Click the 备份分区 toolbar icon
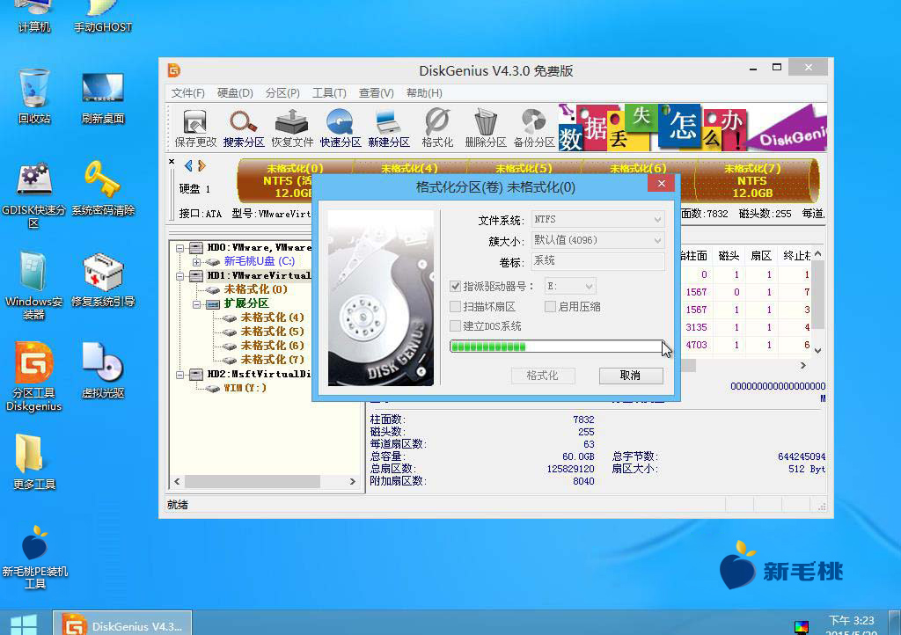The height and width of the screenshot is (635, 901). [x=533, y=128]
